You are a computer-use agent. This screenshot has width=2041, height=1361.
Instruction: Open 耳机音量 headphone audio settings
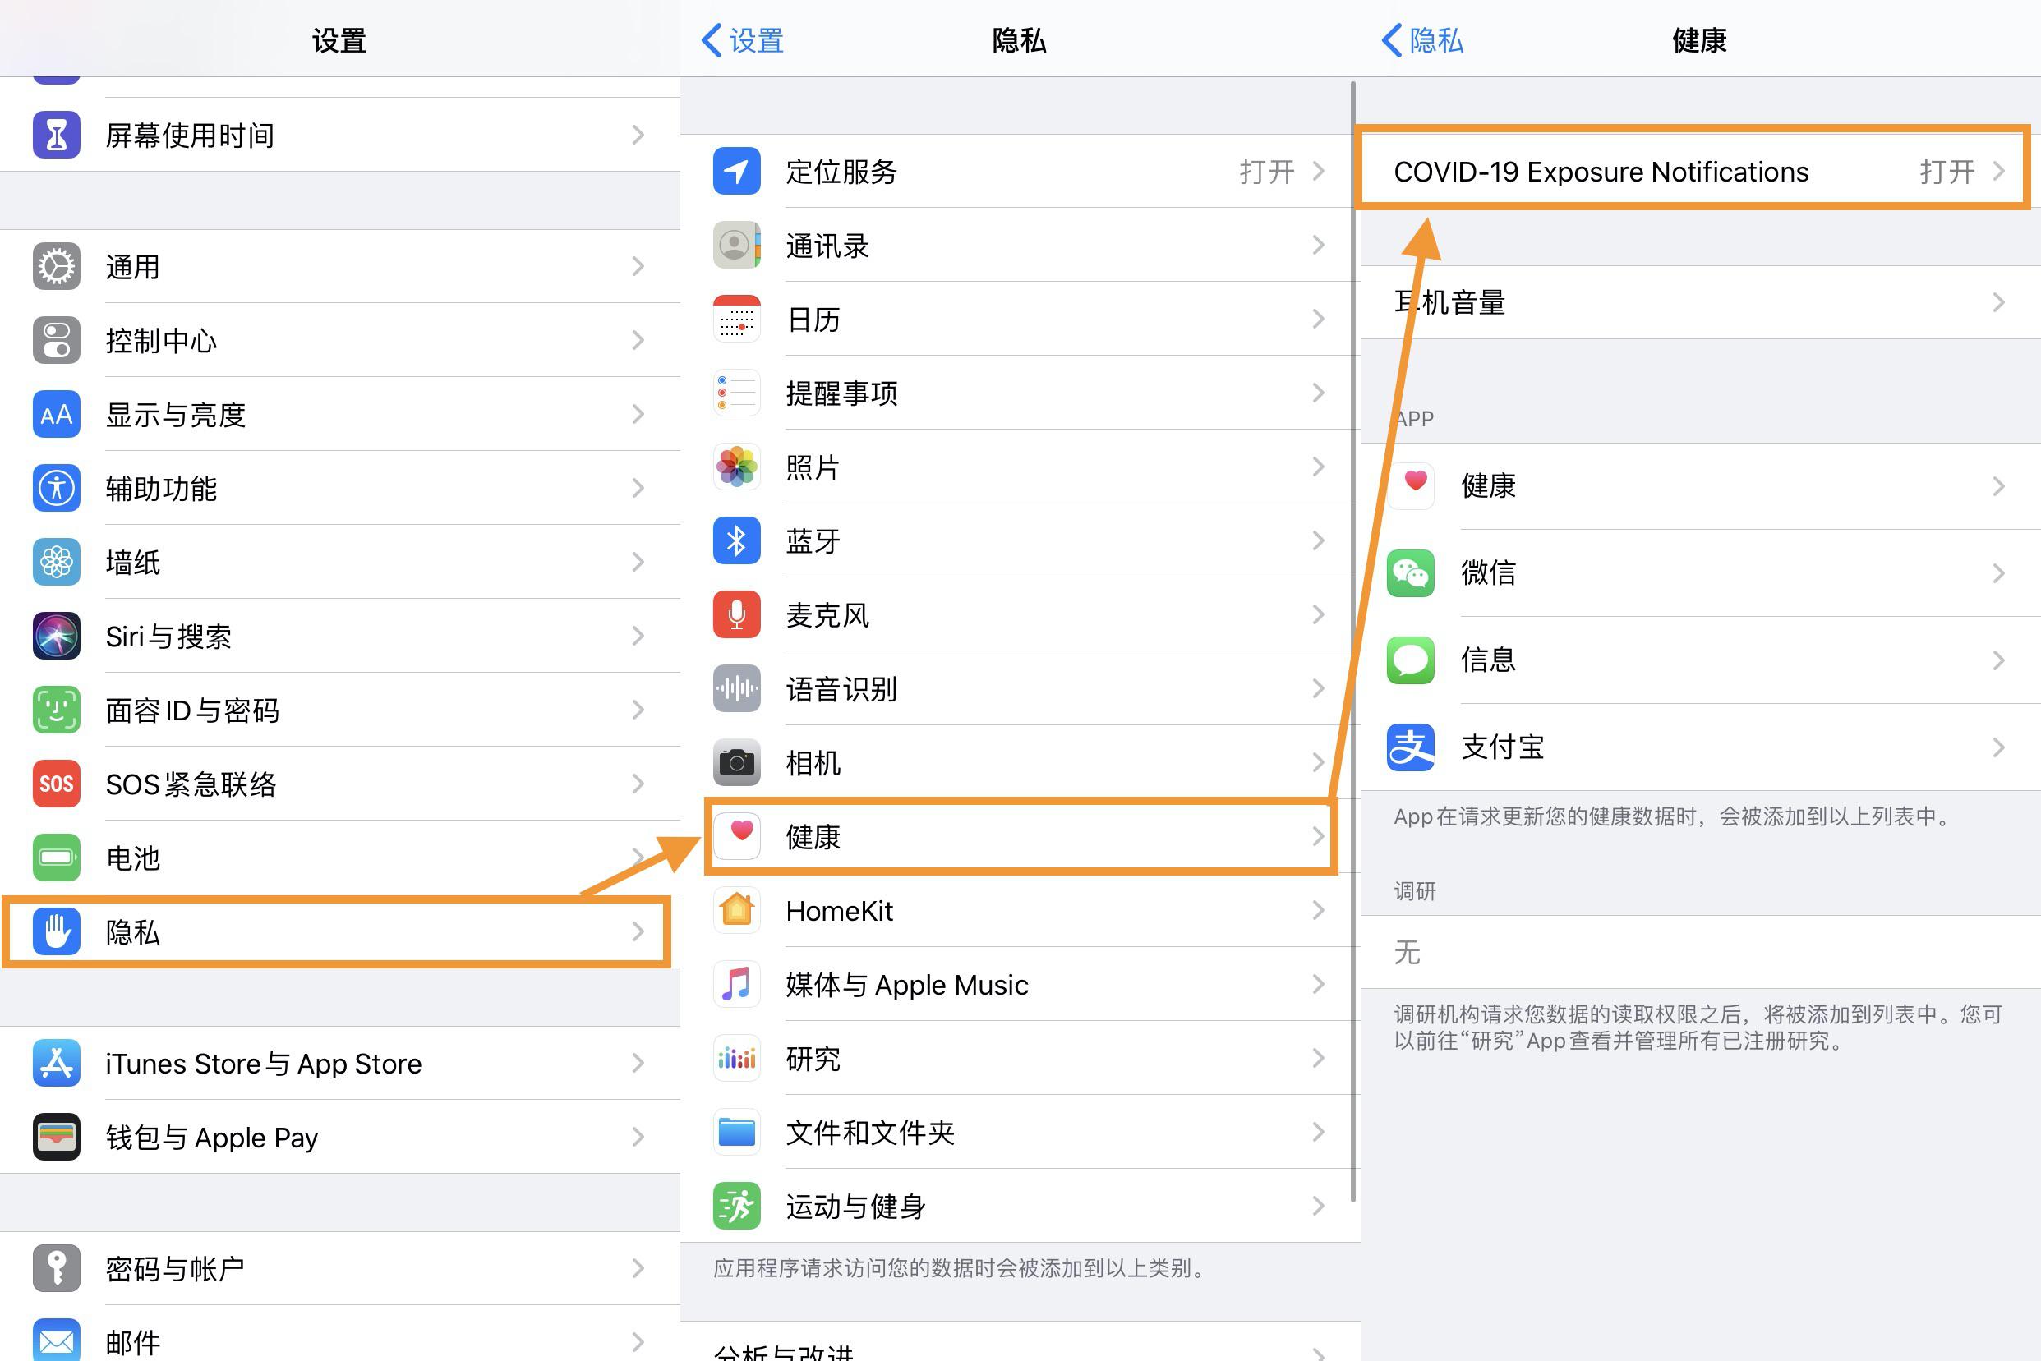[1701, 302]
